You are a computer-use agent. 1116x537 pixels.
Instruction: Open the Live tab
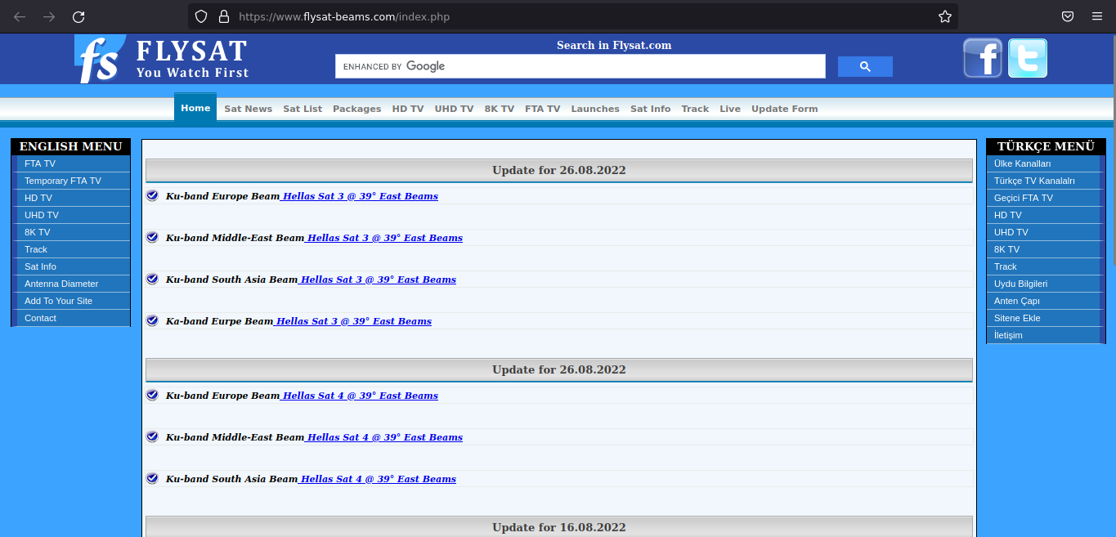(x=730, y=109)
